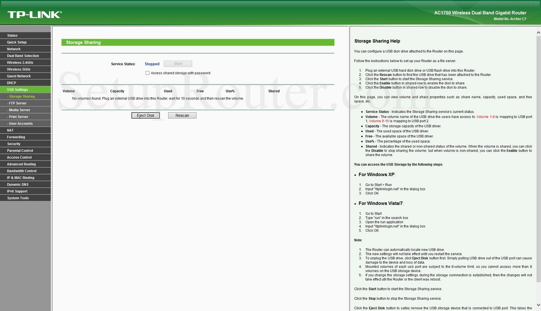Expand the Wireless 2.4GHz section
This screenshot has width=541, height=311.
(26, 62)
